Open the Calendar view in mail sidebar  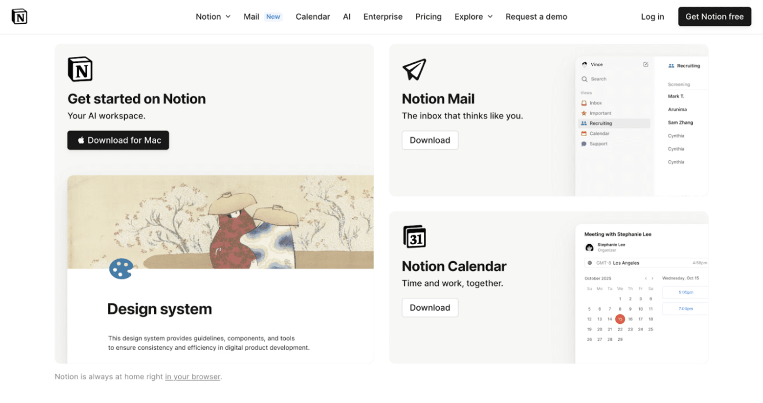(600, 133)
